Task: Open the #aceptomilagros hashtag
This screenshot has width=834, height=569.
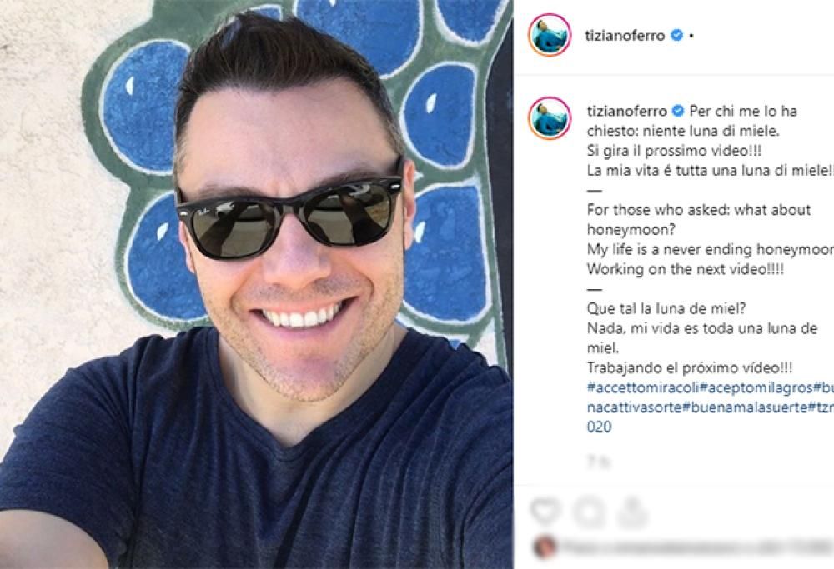Action: 756,387
